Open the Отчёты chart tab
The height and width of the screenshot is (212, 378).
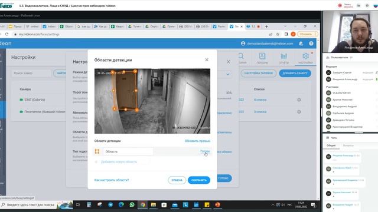(x=284, y=58)
